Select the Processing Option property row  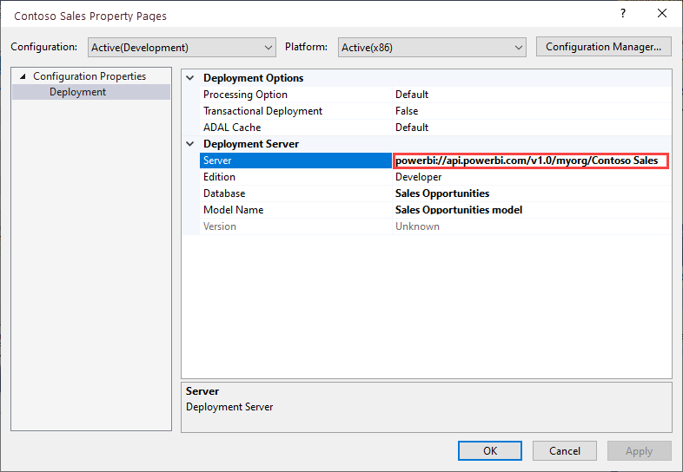(245, 95)
